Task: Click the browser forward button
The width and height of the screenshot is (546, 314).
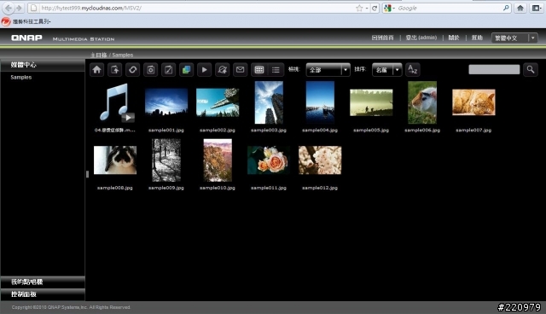Action: [x=19, y=8]
